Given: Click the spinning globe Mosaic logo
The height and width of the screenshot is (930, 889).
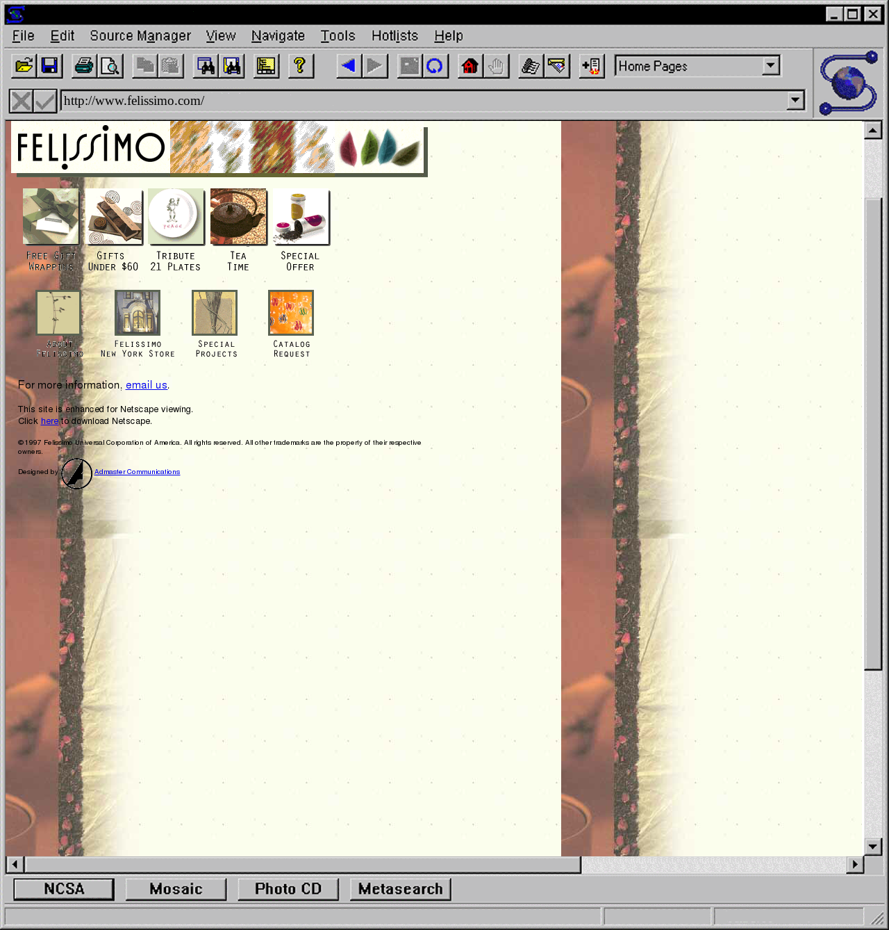Looking at the screenshot, I should (848, 82).
